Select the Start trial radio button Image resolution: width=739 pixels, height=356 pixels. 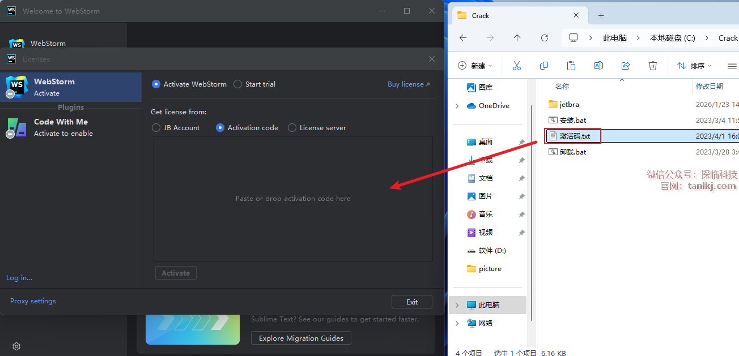pyautogui.click(x=238, y=84)
